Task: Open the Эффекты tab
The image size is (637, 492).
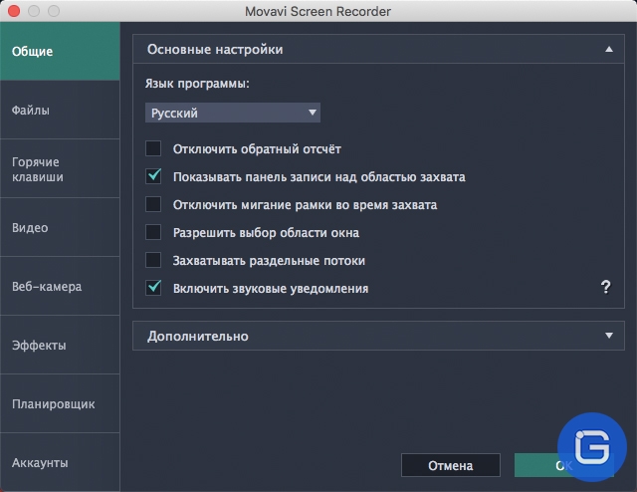Action: pos(60,346)
